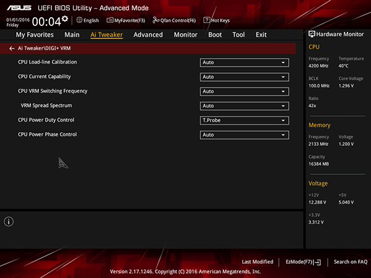Select the Ai Tweaker tab

coord(106,35)
